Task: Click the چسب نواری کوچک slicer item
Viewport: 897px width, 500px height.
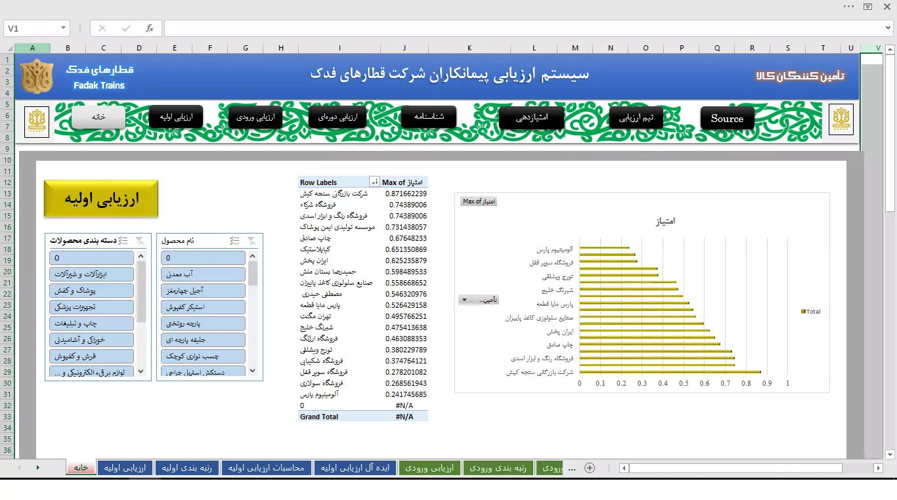Action: pos(203,356)
